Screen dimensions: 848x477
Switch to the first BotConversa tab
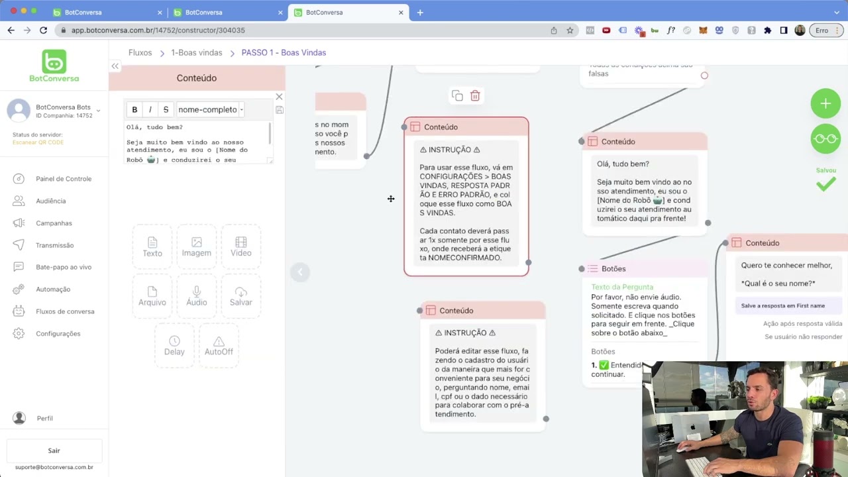[107, 12]
